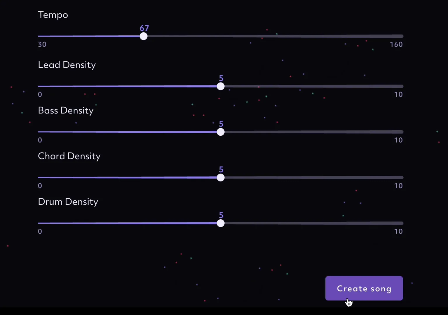Viewport: 448px width, 315px height.
Task: Click the Chord Density maximum label 10
Action: (398, 186)
